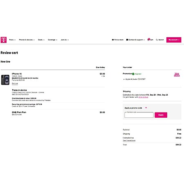The height and width of the screenshot is (184, 184).
Task: Collapse the Apply a promo code chevron
Action: 146,108
